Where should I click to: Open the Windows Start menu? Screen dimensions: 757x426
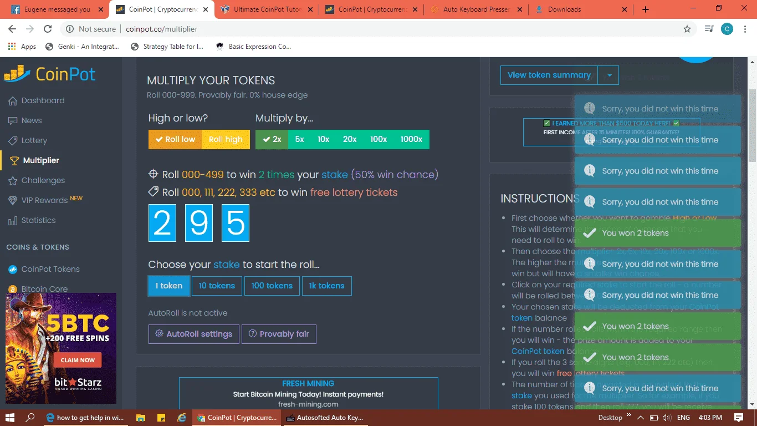coord(9,417)
